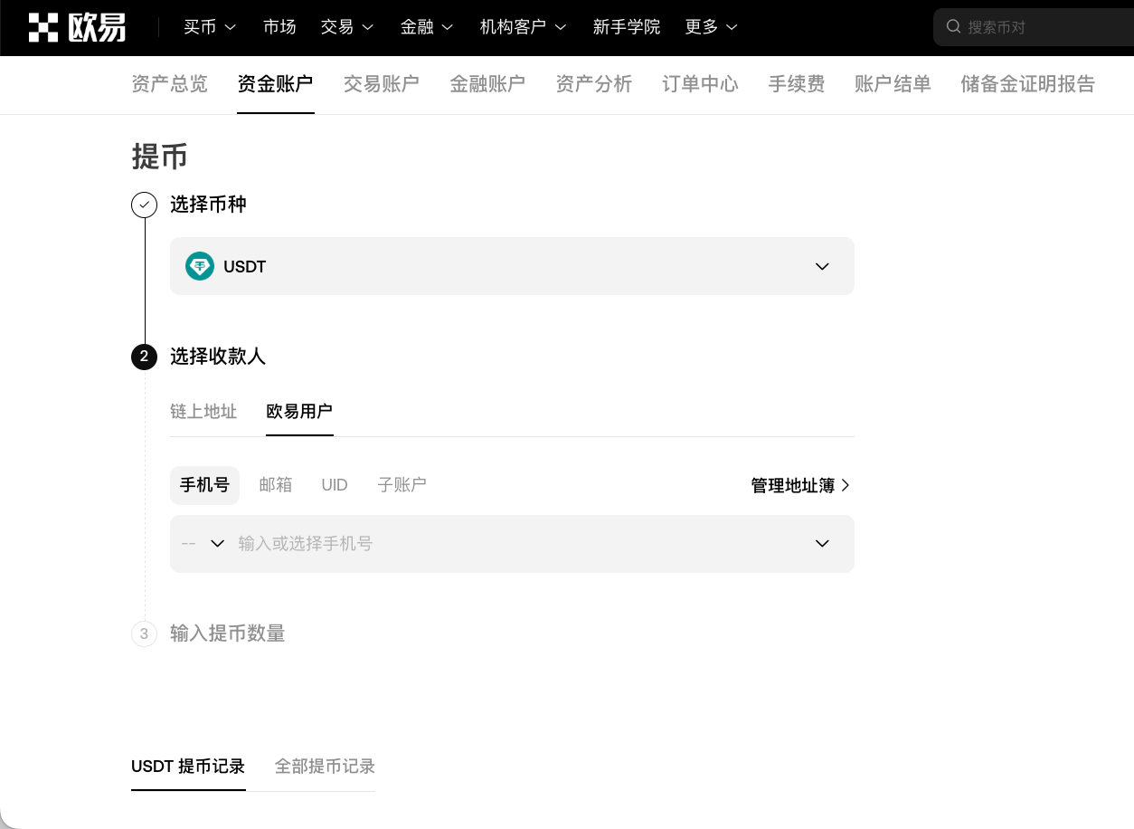
Task: Click the search magnifier icon
Action: [x=954, y=27]
